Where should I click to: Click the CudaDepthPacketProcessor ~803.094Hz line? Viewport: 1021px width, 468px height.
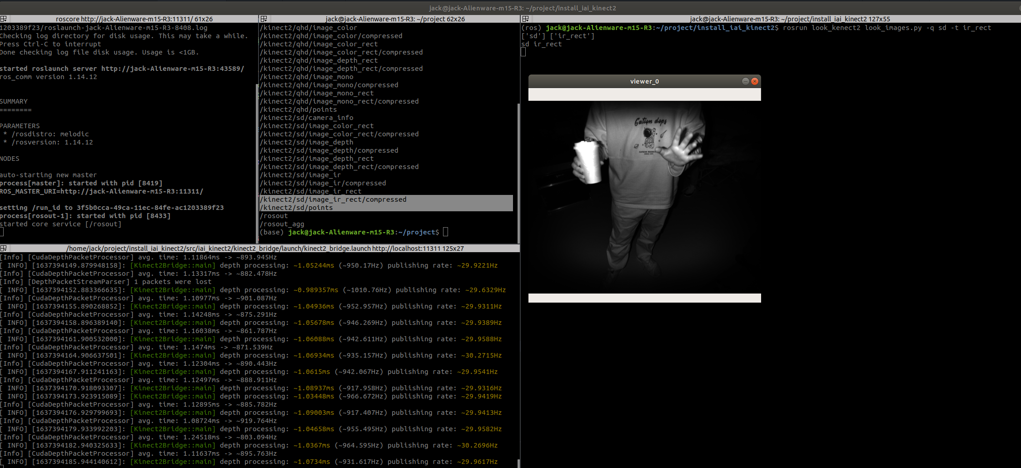[139, 437]
